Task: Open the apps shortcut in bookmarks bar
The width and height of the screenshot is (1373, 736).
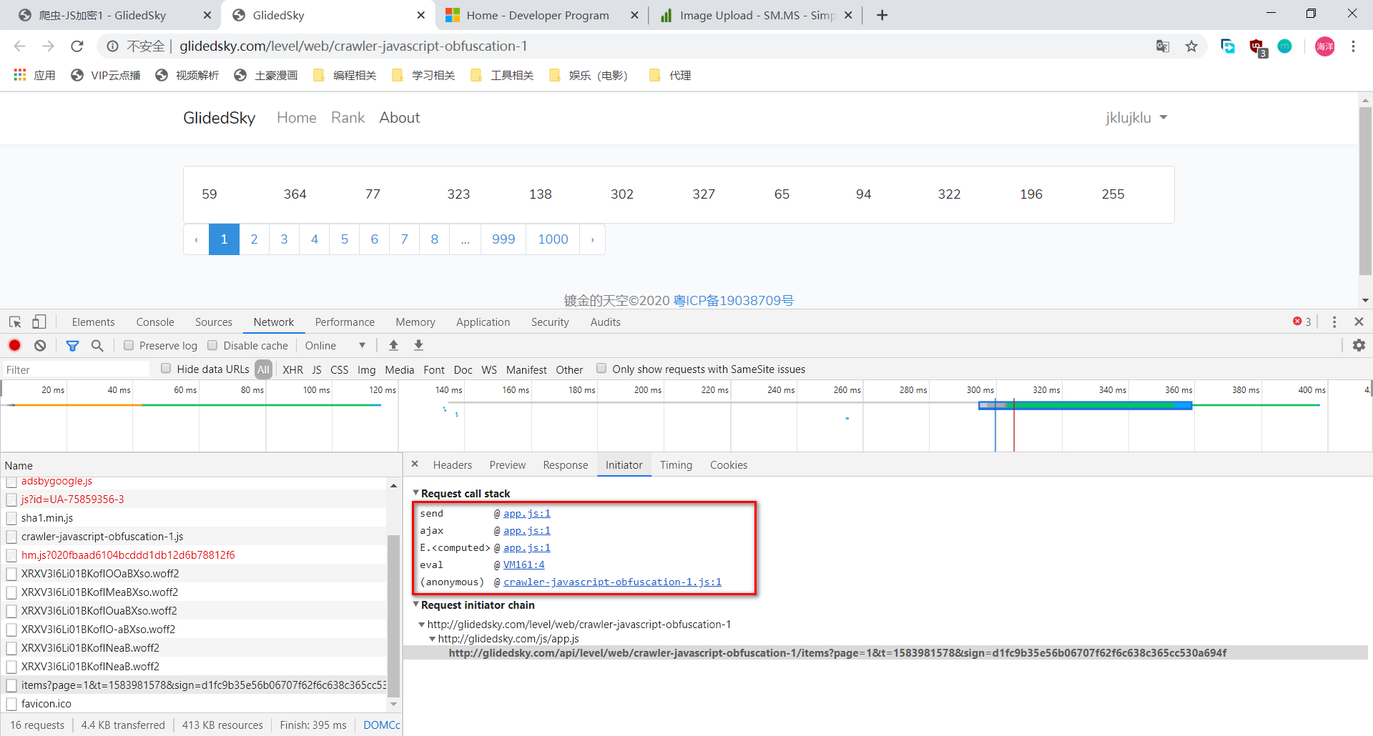Action: [34, 75]
